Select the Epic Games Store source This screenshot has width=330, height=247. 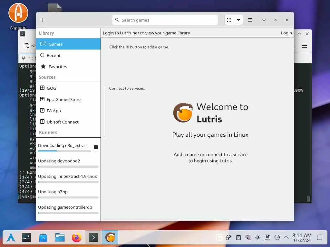[x=68, y=99]
